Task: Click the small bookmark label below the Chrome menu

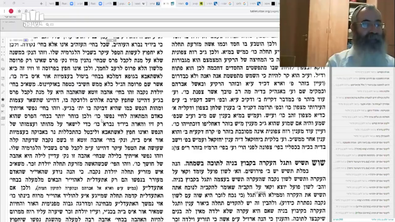Action: tap(10, 17)
